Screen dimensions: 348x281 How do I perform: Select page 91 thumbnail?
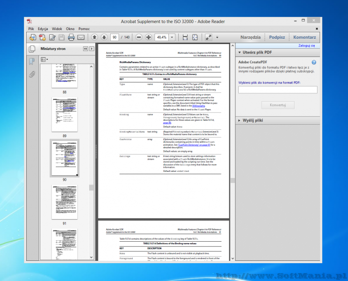(x=65, y=202)
